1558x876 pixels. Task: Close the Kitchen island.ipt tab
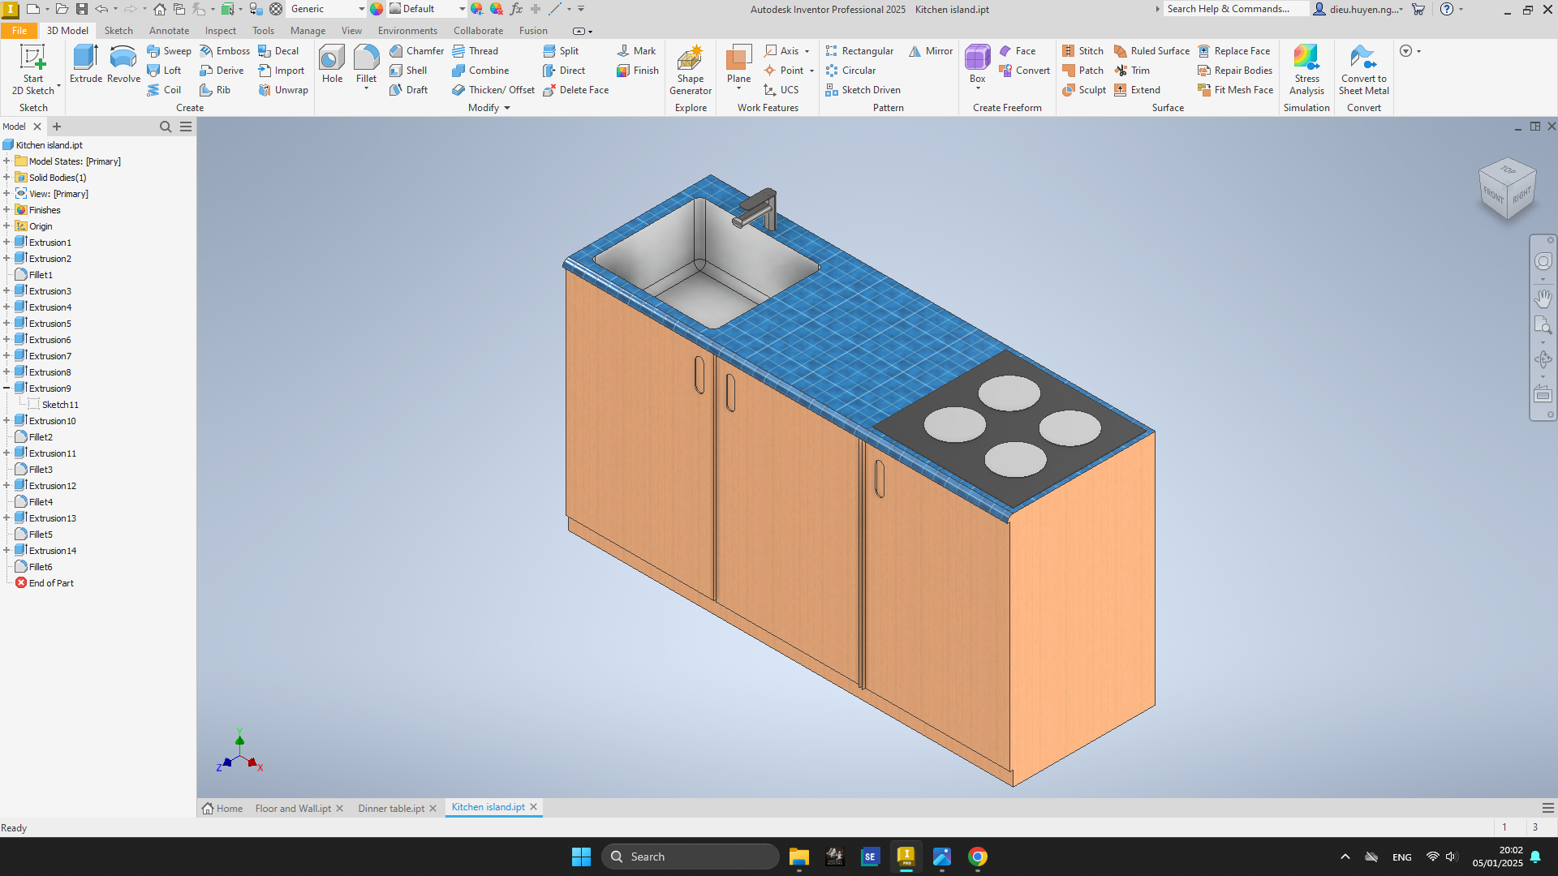(x=534, y=807)
